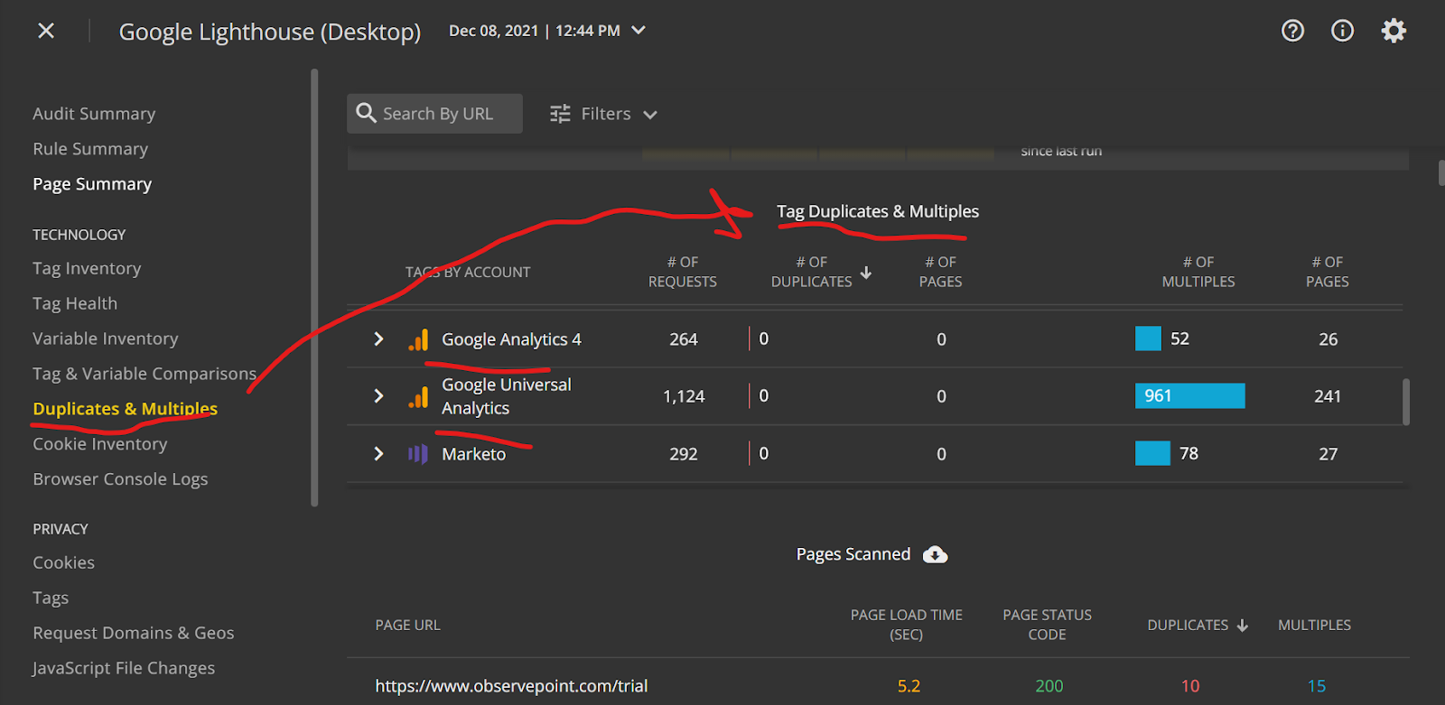Click the 27 pages value

1328,454
